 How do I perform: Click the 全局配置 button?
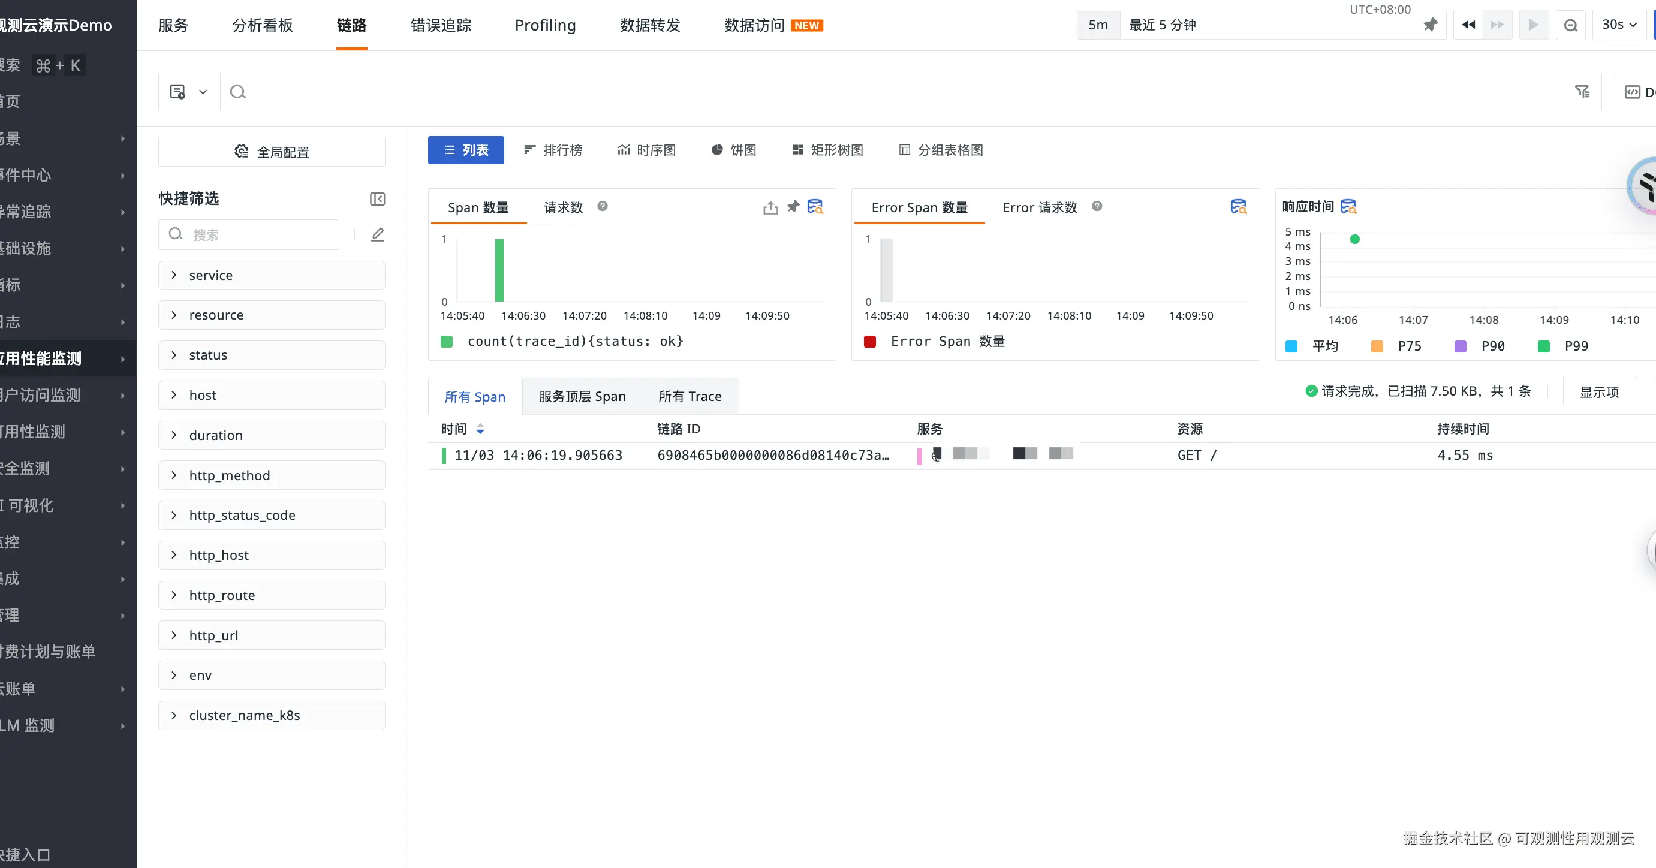(x=271, y=152)
